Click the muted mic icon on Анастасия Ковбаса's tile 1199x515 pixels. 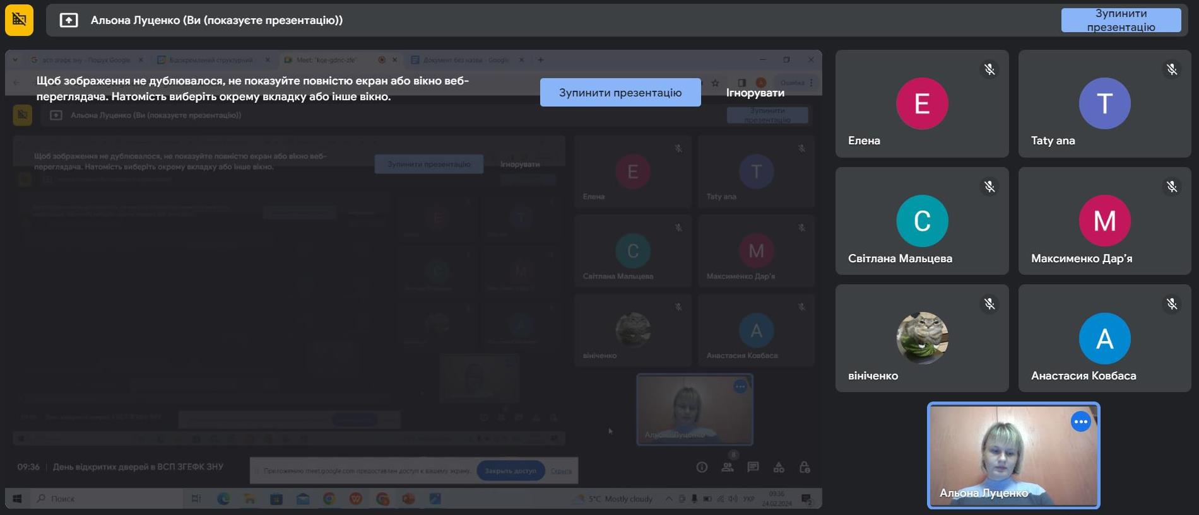(x=1172, y=304)
